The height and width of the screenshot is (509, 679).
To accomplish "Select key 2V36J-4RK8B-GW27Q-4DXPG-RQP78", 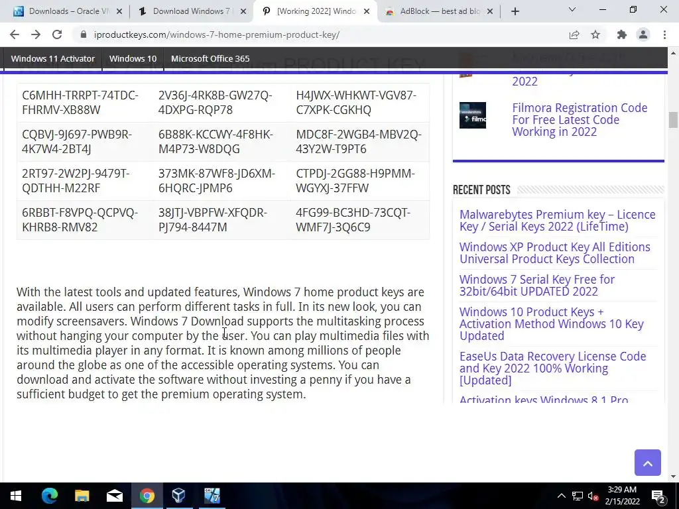I will [x=216, y=103].
